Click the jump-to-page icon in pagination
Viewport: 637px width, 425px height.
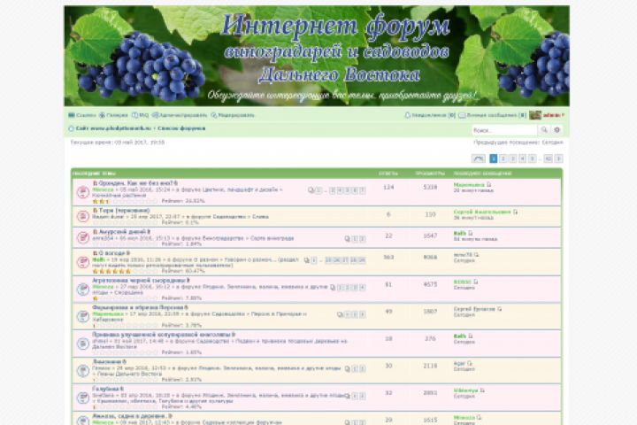(478, 158)
